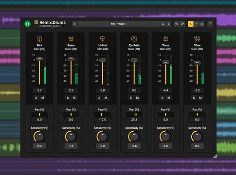236x175 pixels.
Task: Click the Toms level meter
Action: pyautogui.click(x=171, y=70)
